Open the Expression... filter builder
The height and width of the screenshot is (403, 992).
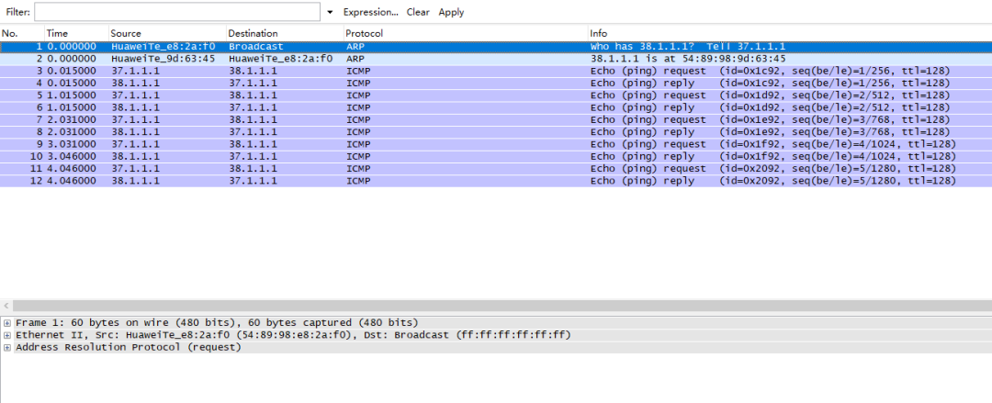(371, 12)
